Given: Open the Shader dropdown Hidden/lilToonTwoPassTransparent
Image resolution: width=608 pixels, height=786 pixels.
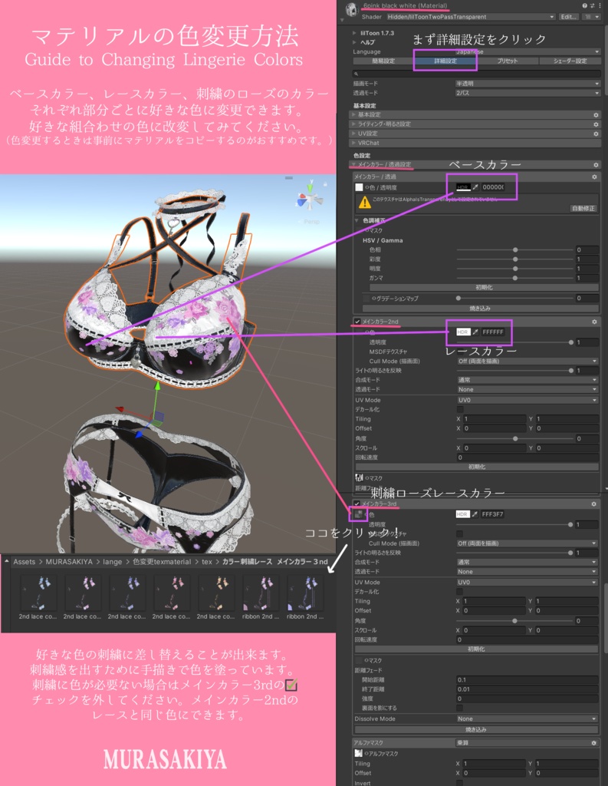Looking at the screenshot, I should pos(471,17).
